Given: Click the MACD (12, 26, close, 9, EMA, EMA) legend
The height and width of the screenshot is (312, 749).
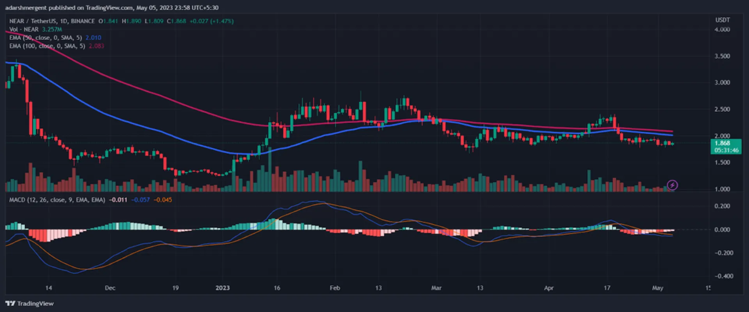Looking at the screenshot, I should coord(57,200).
